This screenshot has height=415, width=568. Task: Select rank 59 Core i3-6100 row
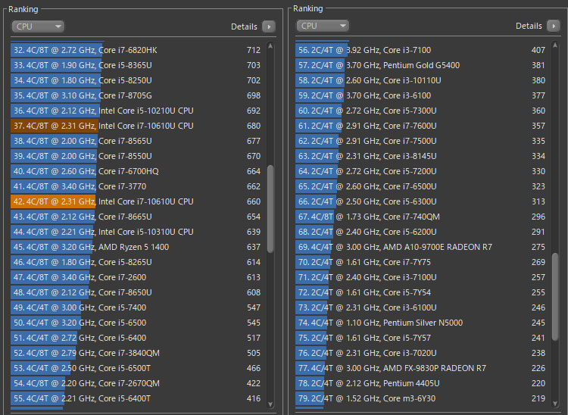point(422,95)
